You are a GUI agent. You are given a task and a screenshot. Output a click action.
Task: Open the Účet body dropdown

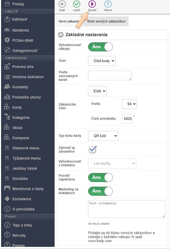[102, 61]
